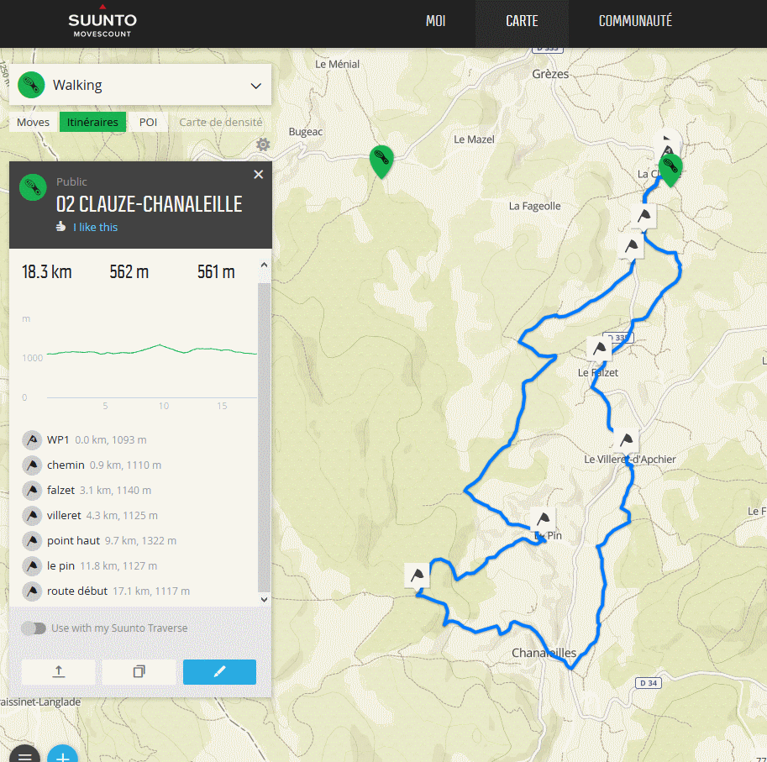Viewport: 767px width, 762px height.
Task: Toggle Use with my Suunto Traverse
Action: tap(34, 628)
